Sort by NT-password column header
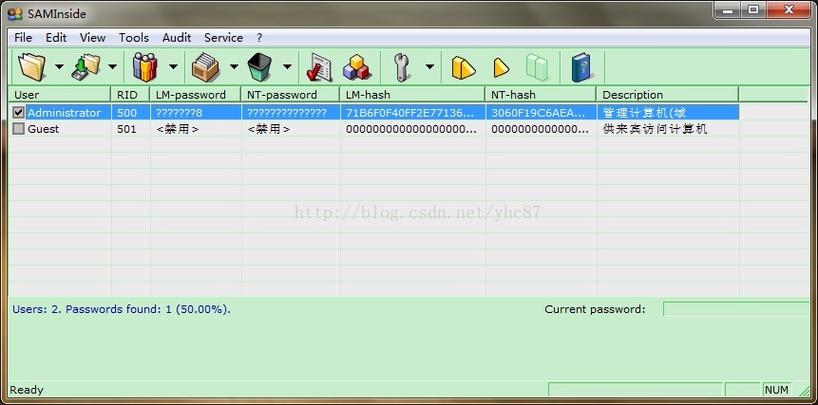 click(291, 95)
